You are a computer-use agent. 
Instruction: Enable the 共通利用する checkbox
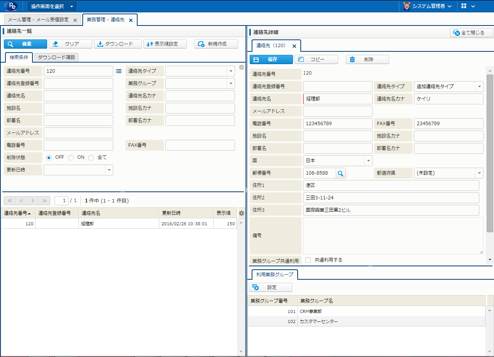click(308, 260)
